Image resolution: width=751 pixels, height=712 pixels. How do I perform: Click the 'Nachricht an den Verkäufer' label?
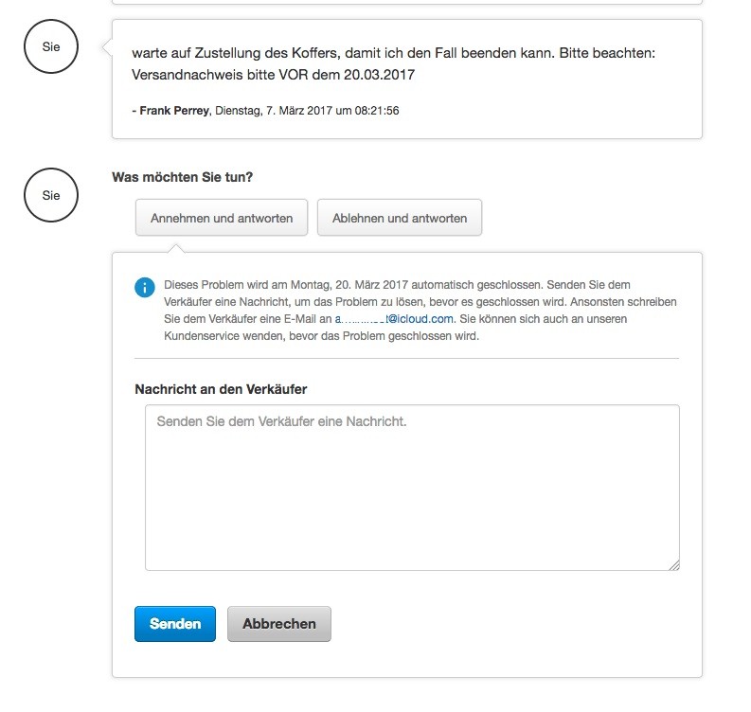(221, 389)
